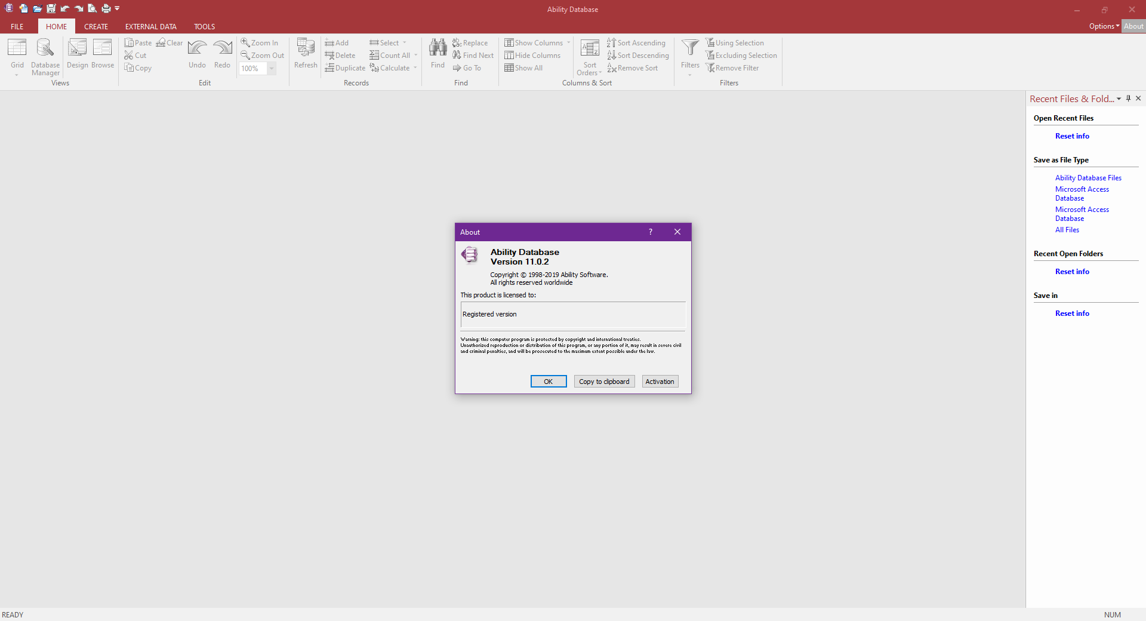Screen dimensions: 1146x621
Task: Click Hide Columns
Action: 532,56
